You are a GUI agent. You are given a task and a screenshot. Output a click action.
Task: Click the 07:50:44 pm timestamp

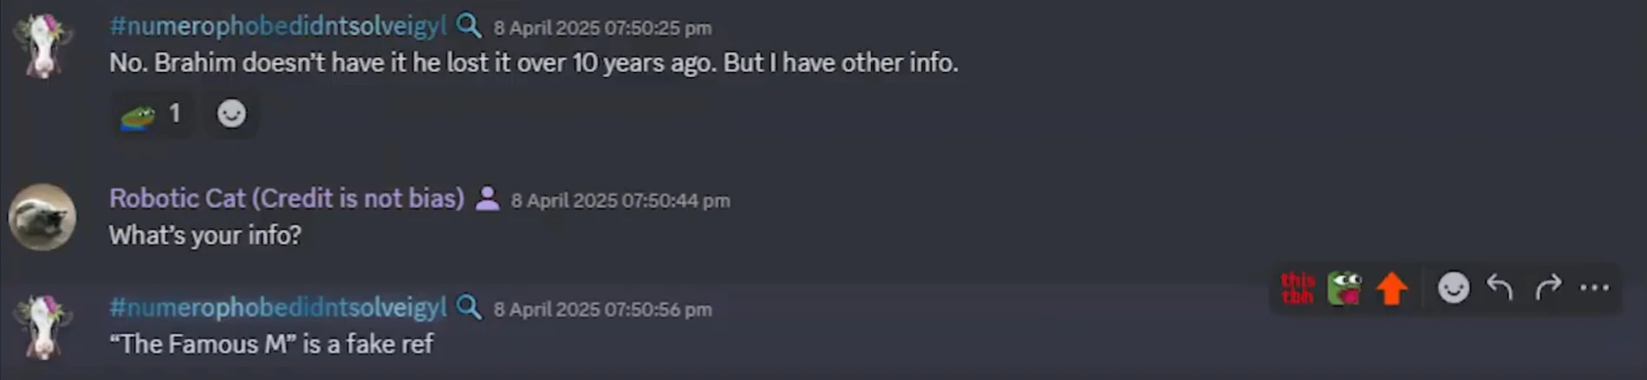point(620,200)
